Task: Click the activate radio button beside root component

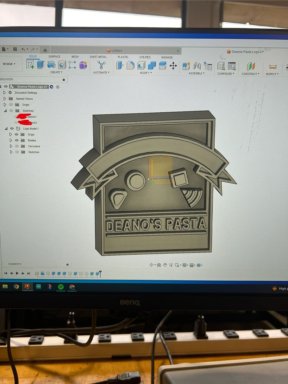Action: click(58, 87)
